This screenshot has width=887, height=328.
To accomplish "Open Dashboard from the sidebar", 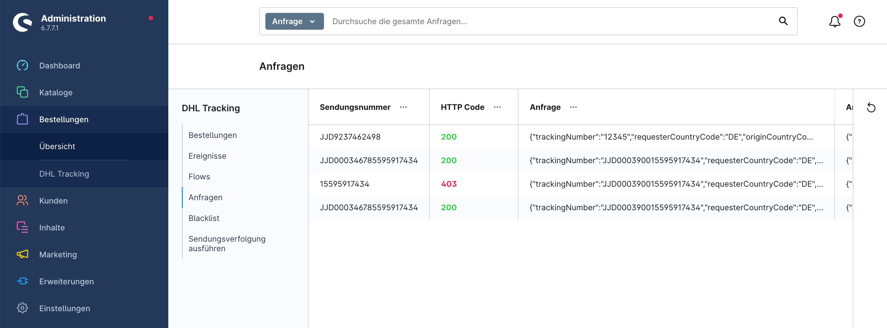I will (x=59, y=65).
